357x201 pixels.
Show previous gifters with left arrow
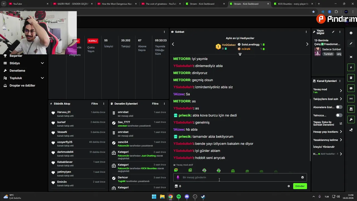click(173, 44)
